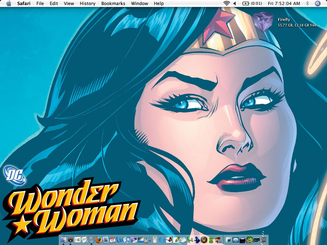Launch Microsoft Word from the Dock

120,240
